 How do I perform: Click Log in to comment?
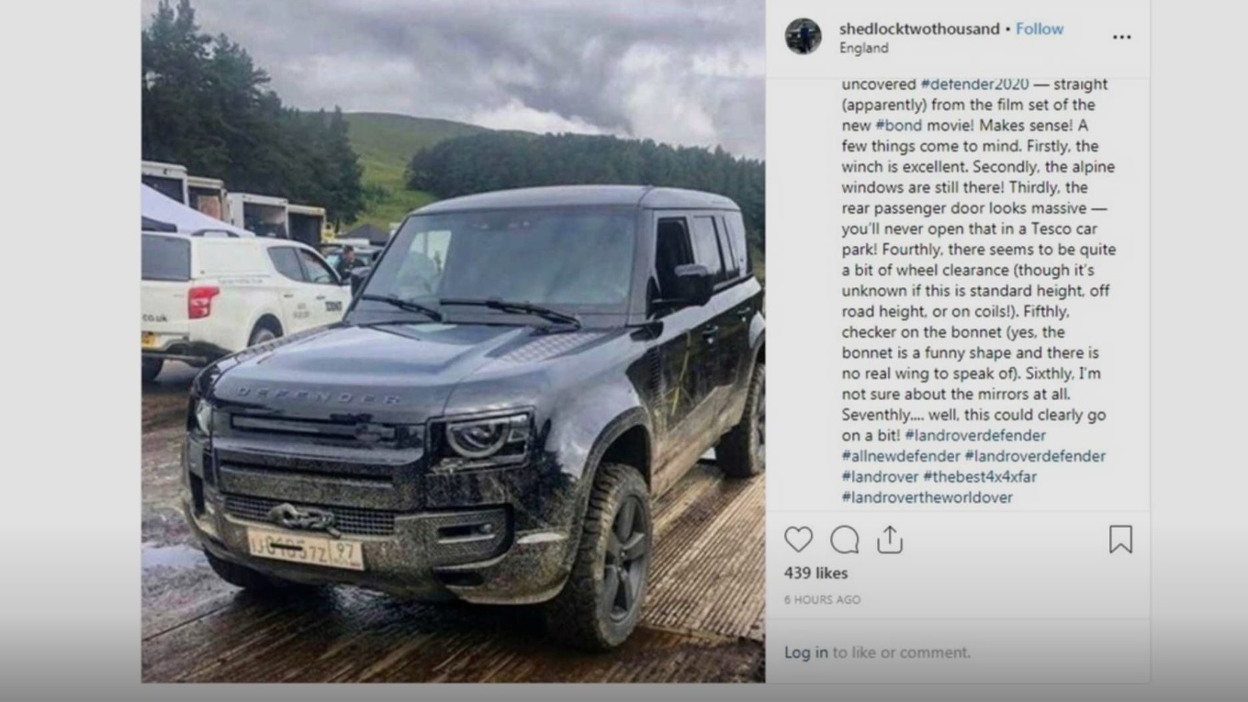coord(805,652)
